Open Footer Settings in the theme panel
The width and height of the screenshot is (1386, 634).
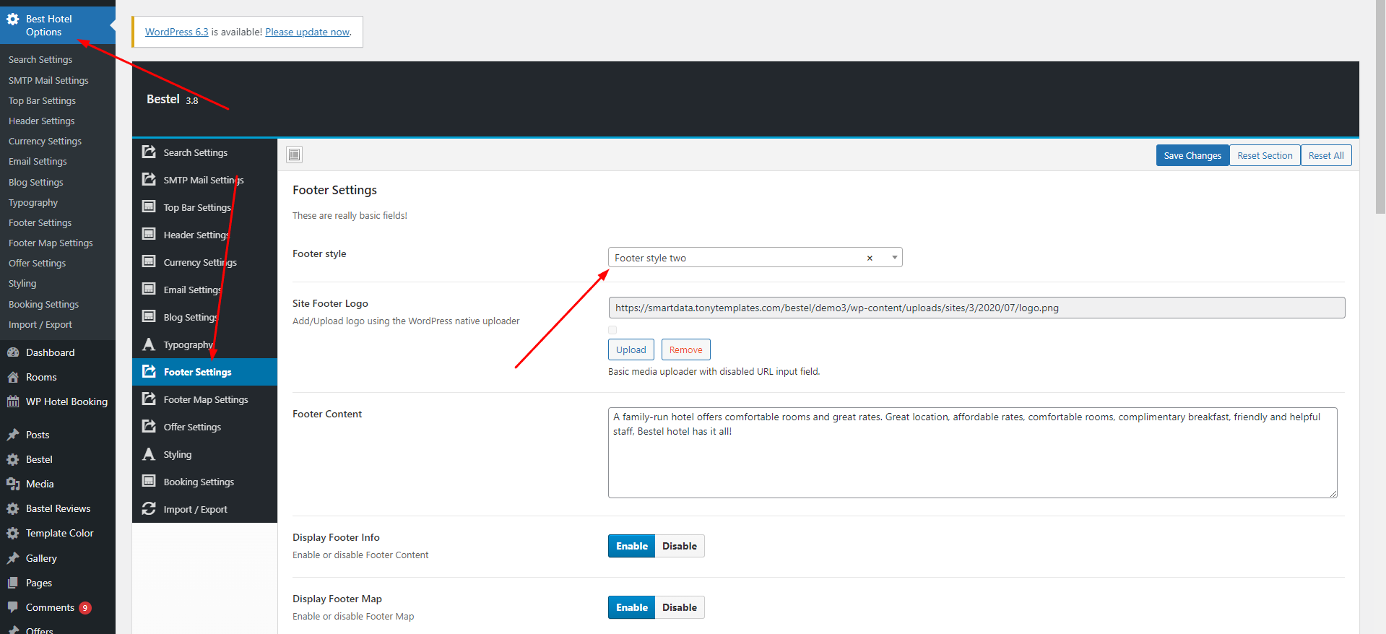pos(204,372)
